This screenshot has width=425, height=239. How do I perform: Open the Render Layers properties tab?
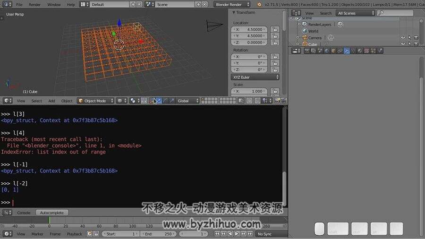tap(314, 51)
